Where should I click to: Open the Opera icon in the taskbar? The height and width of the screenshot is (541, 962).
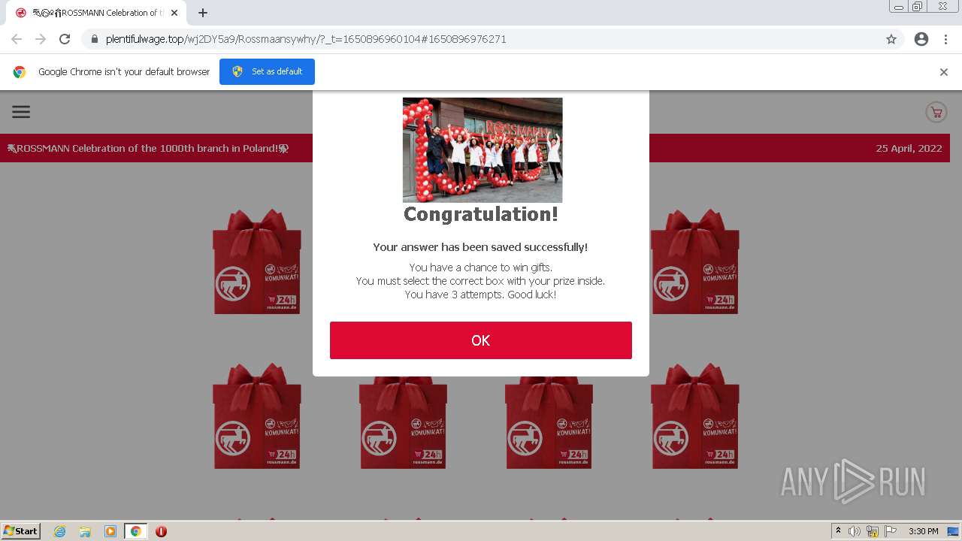point(161,531)
